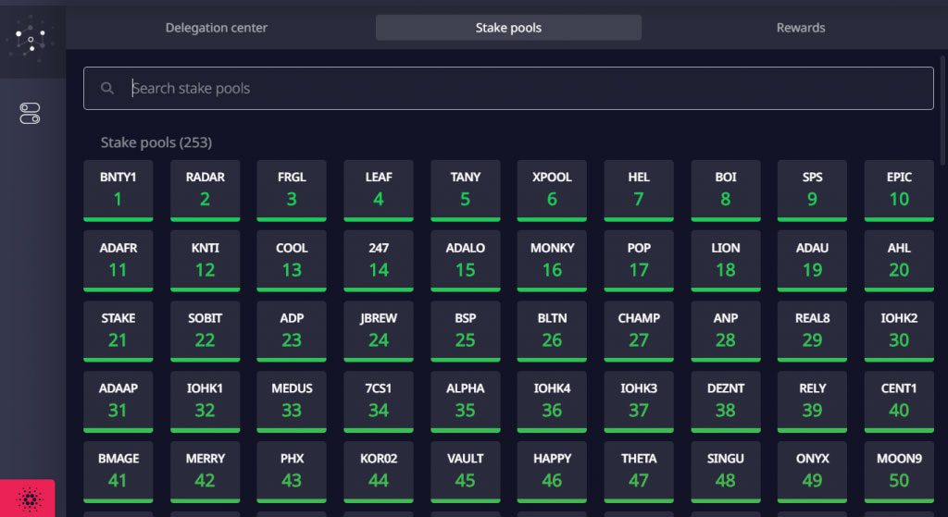Viewport: 948px width, 517px height.
Task: Switch to the Delegation center tab
Action: [x=217, y=28]
